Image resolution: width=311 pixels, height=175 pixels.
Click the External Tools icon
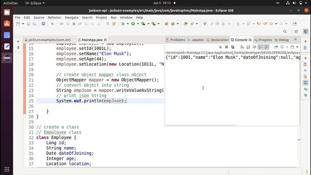click(x=154, y=24)
